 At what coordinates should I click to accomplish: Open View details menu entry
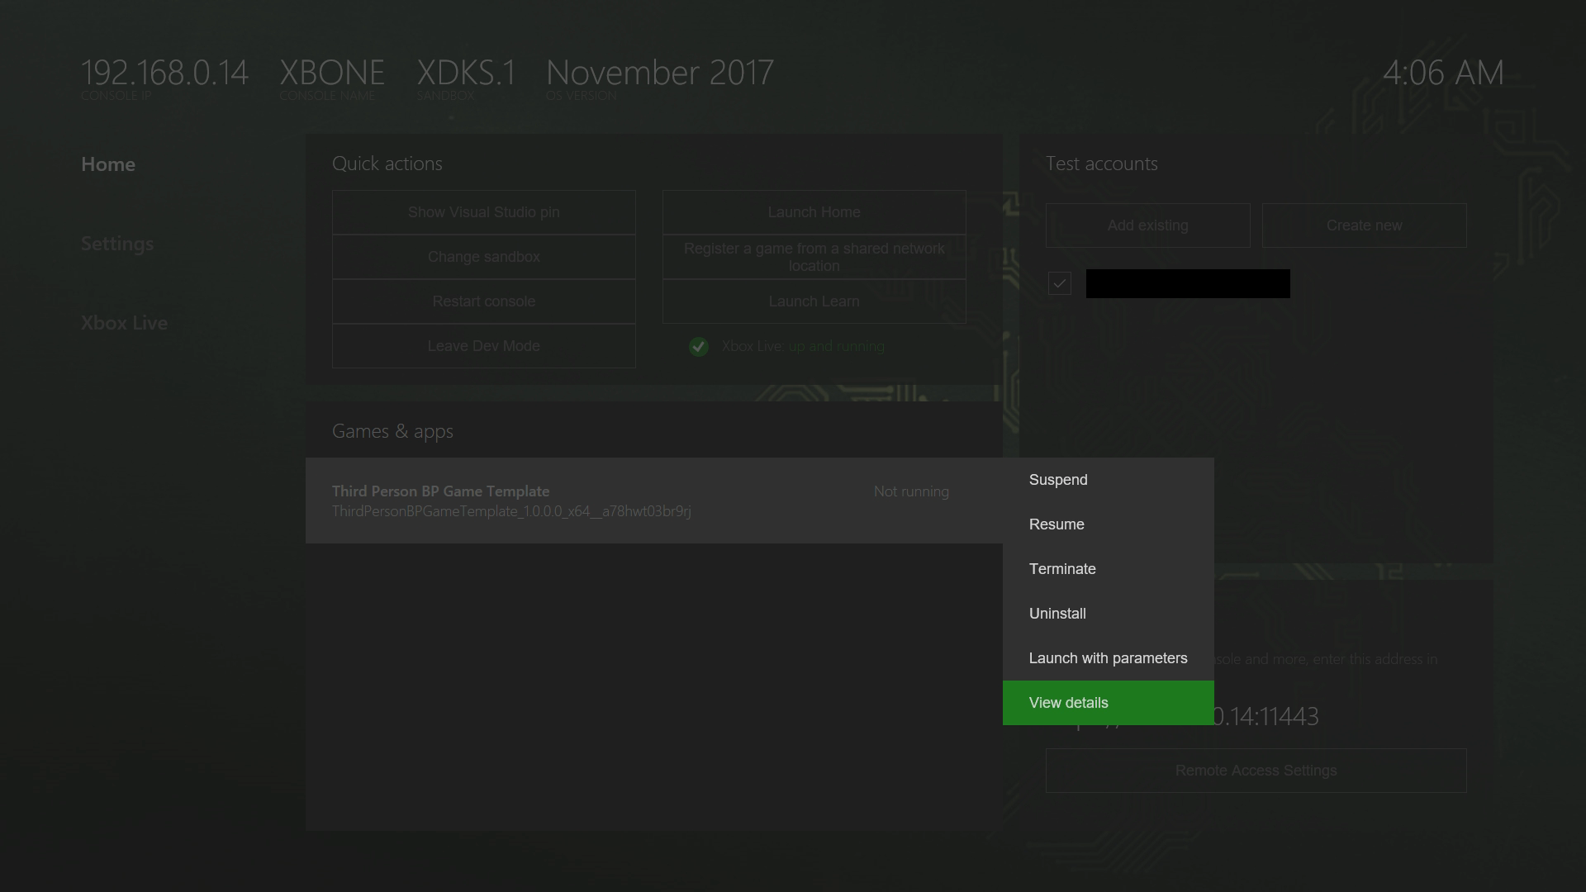[1108, 703]
